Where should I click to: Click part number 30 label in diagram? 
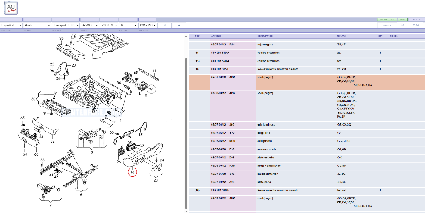[x=33, y=99]
